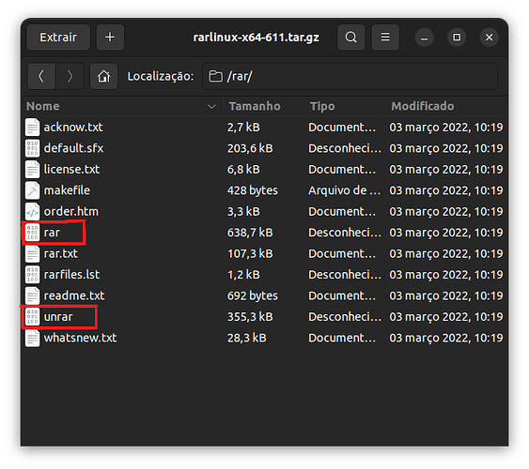Click the rarfiles.lst file name
Image resolution: width=529 pixels, height=469 pixels.
tap(71, 275)
